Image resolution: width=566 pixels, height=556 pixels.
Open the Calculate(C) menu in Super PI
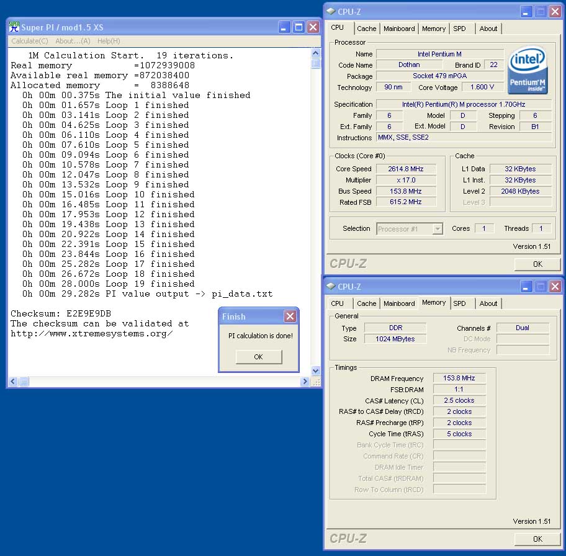coord(30,41)
